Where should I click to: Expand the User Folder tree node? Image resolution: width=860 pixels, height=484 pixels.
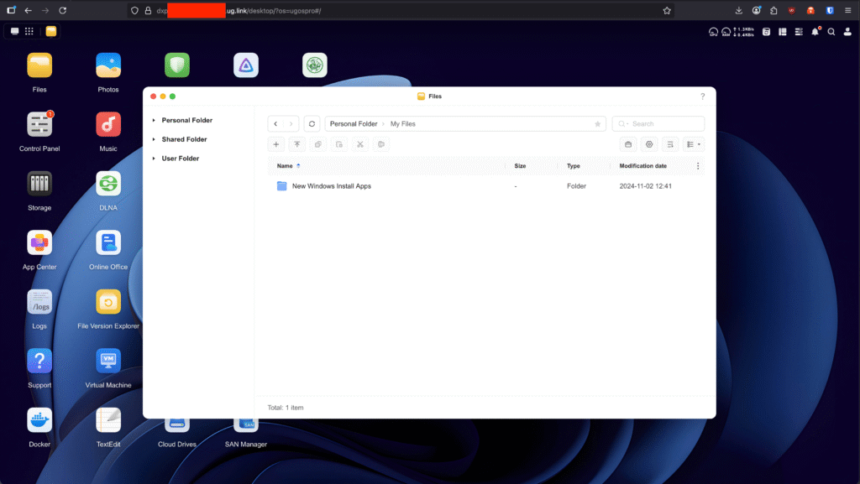click(154, 159)
